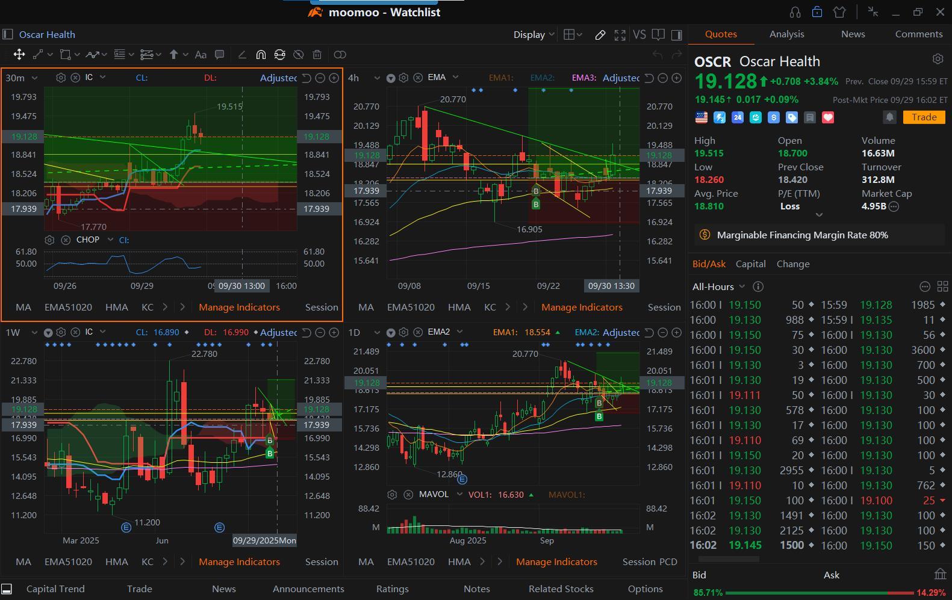Screen dimensions: 952x600
Task: Click the blue 24-hour trading badge
Action: click(x=738, y=118)
